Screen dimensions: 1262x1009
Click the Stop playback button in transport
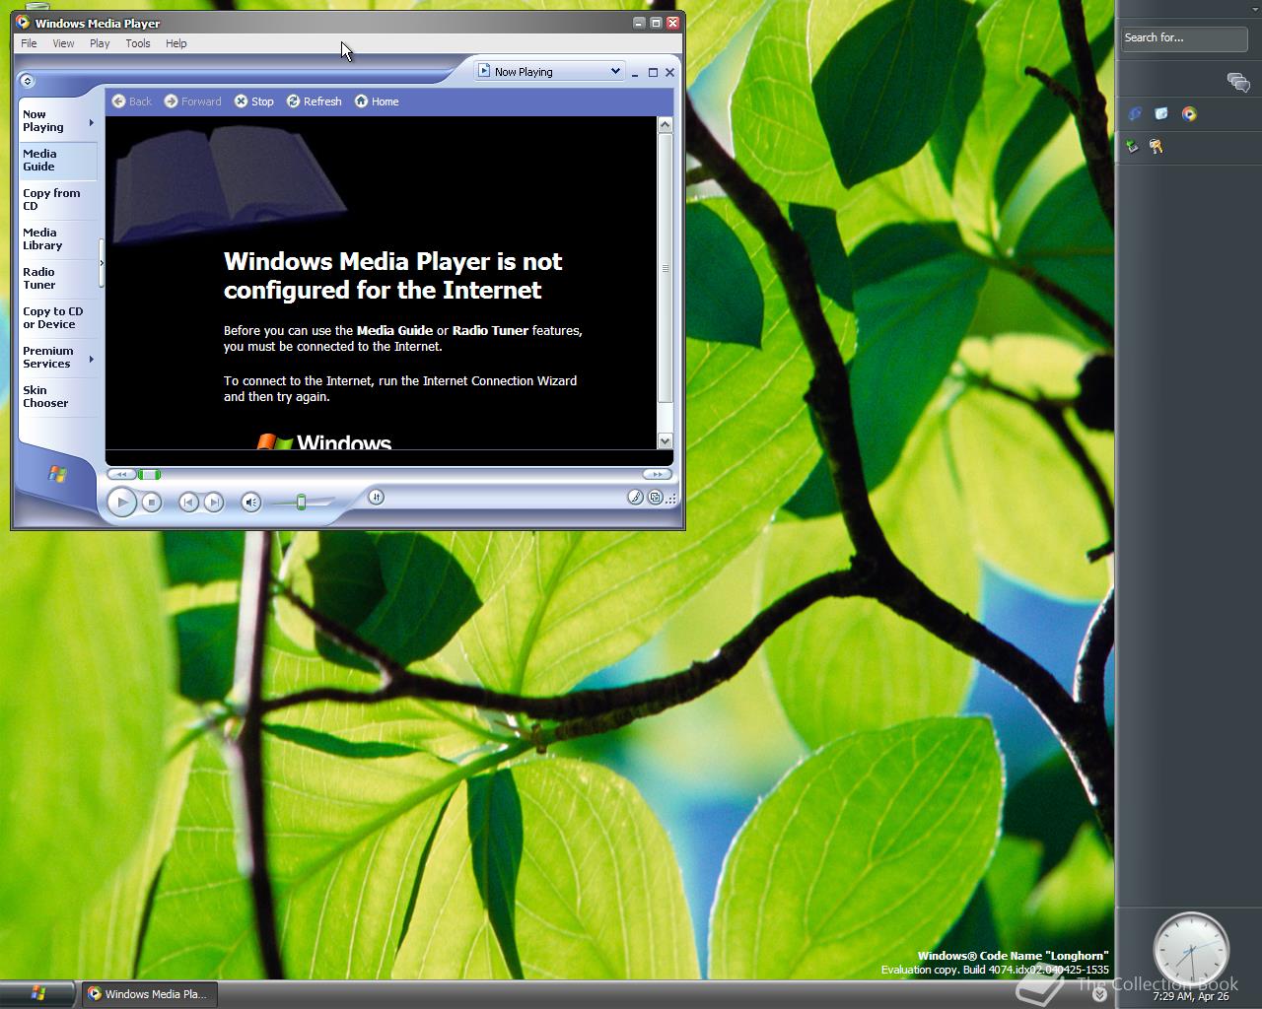151,503
